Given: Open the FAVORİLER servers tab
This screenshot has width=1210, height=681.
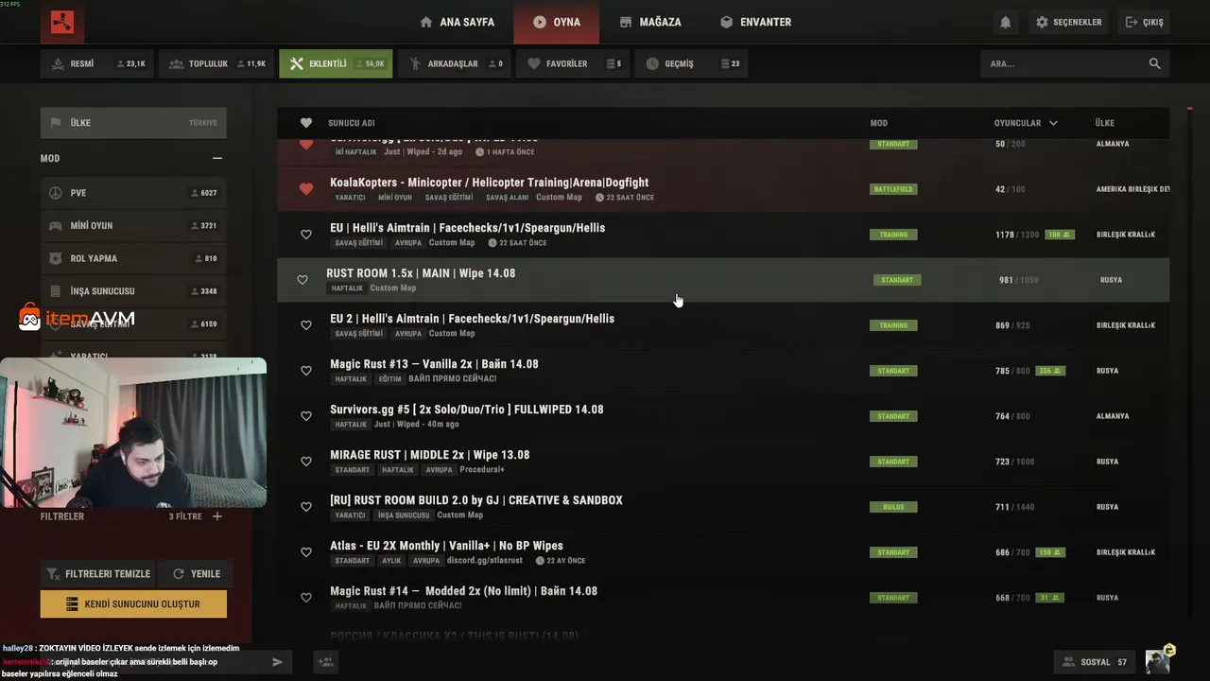Looking at the screenshot, I should tap(573, 63).
